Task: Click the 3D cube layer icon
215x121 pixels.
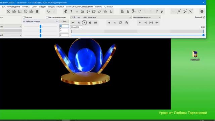Action: (x=94, y=11)
